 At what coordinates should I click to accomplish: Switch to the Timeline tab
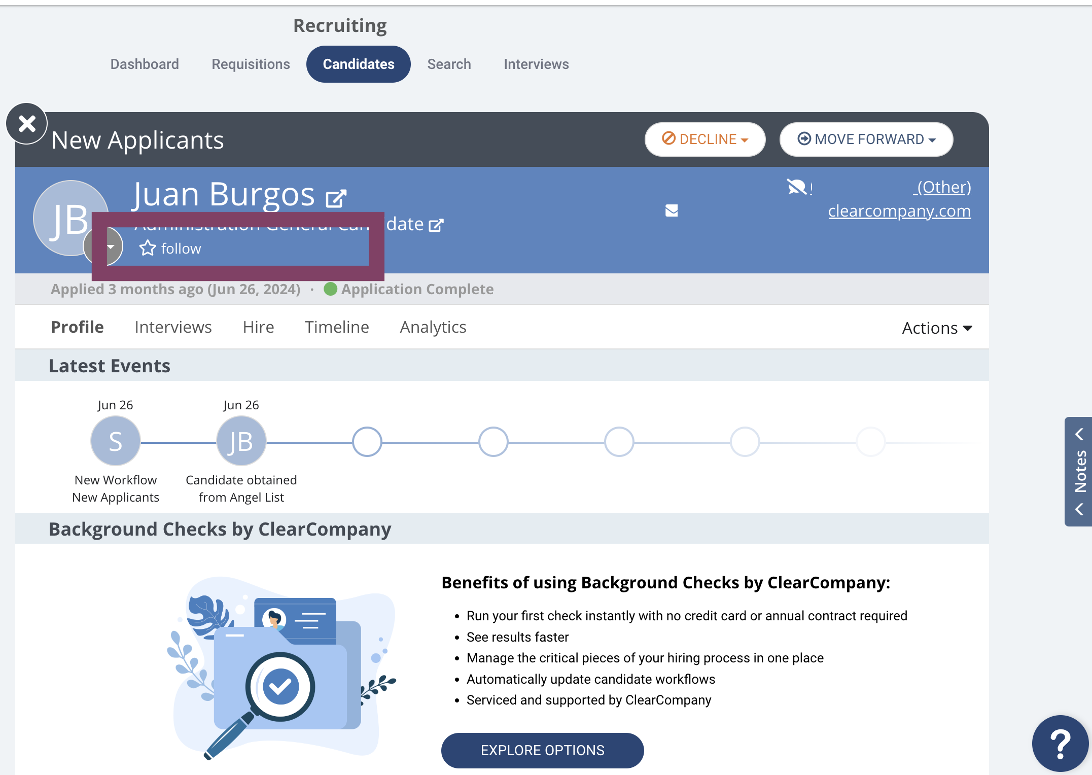pos(337,327)
